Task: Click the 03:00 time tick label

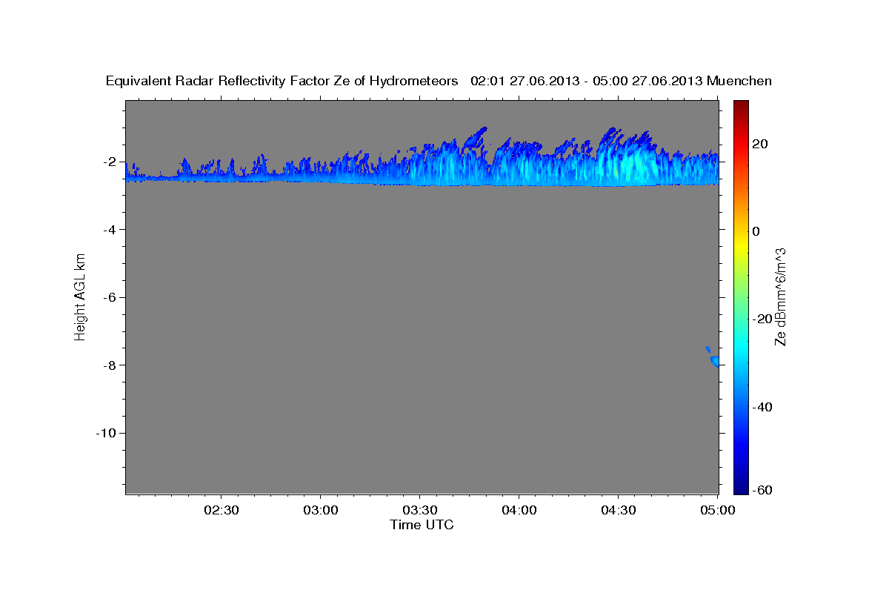Action: click(320, 510)
